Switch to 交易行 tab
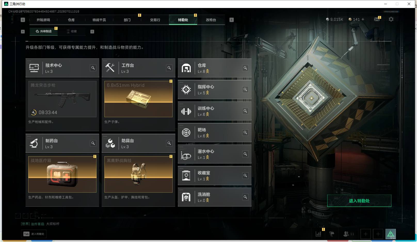The width and height of the screenshot is (417, 242). 155,20
